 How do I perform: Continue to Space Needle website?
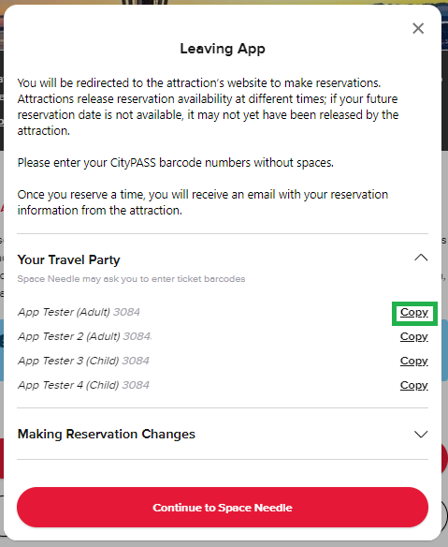point(223,508)
